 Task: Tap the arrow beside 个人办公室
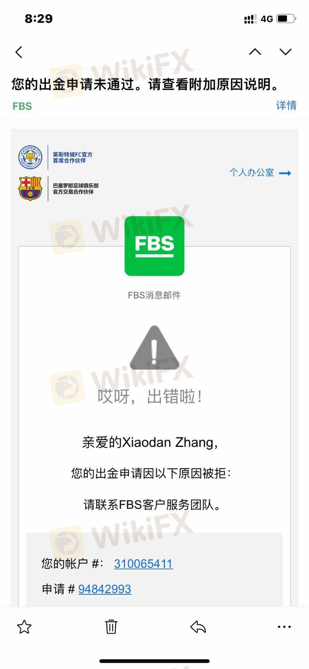click(x=285, y=173)
